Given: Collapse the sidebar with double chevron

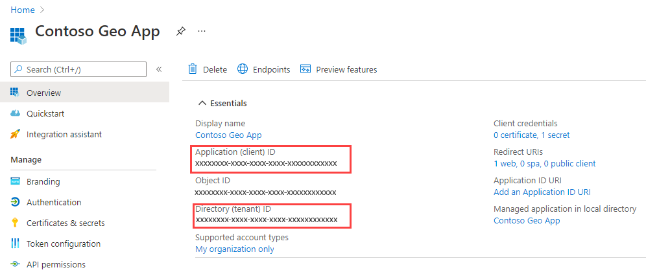Looking at the screenshot, I should [x=159, y=69].
